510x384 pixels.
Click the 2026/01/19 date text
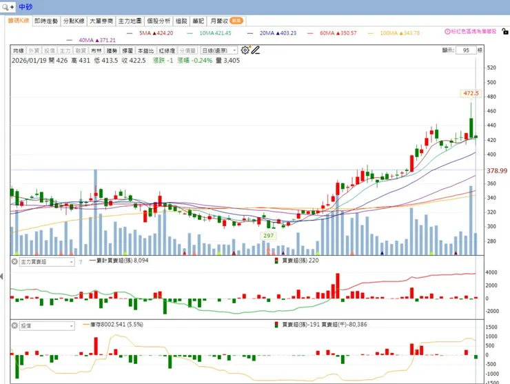point(29,61)
